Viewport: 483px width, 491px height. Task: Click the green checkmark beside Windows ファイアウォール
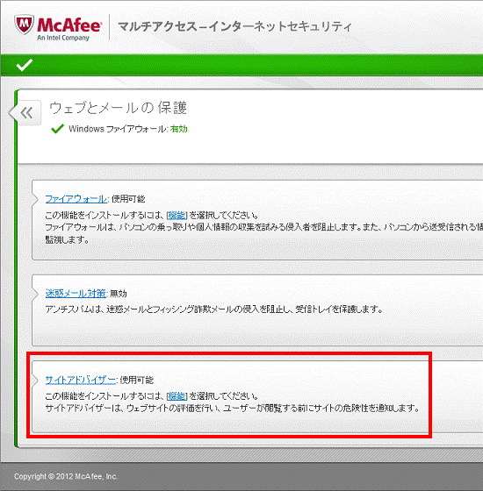pyautogui.click(x=57, y=129)
